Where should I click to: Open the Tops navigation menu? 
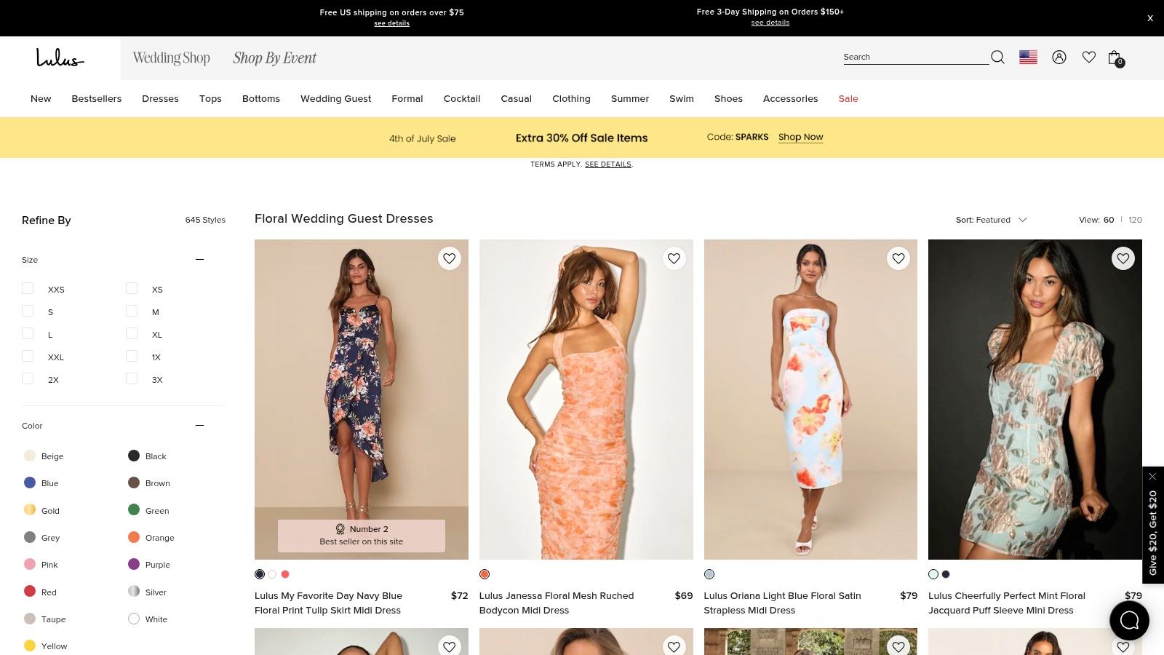pyautogui.click(x=210, y=98)
